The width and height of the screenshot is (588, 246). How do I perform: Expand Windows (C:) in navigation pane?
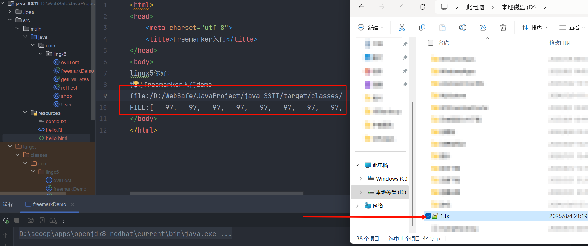[361, 179]
